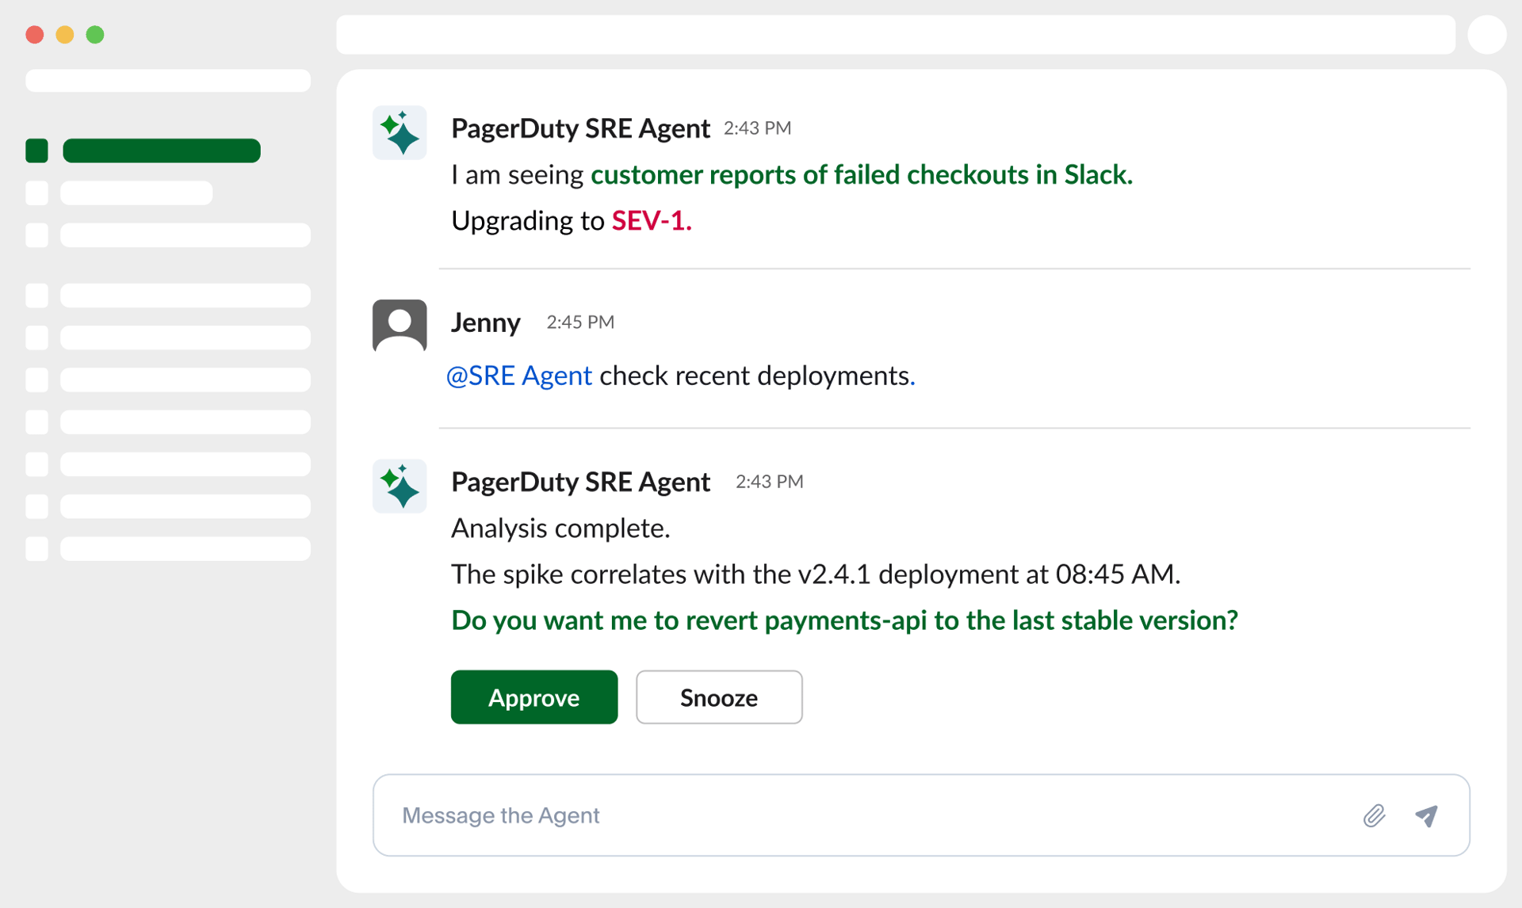Click the PagerDuty SRE Agent name label

click(x=580, y=128)
